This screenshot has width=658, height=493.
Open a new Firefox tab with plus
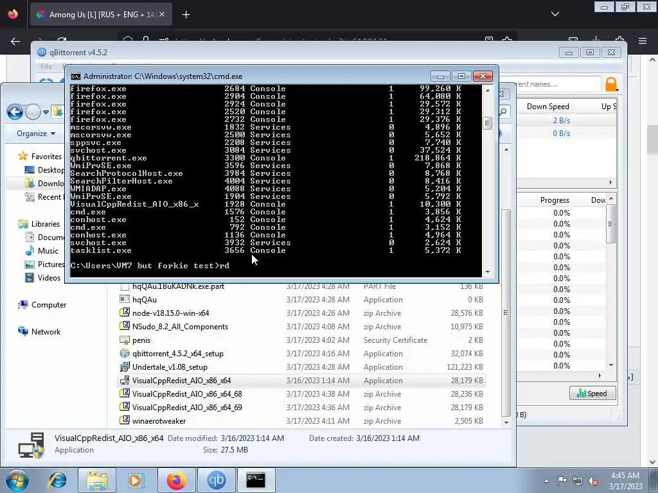tap(186, 15)
